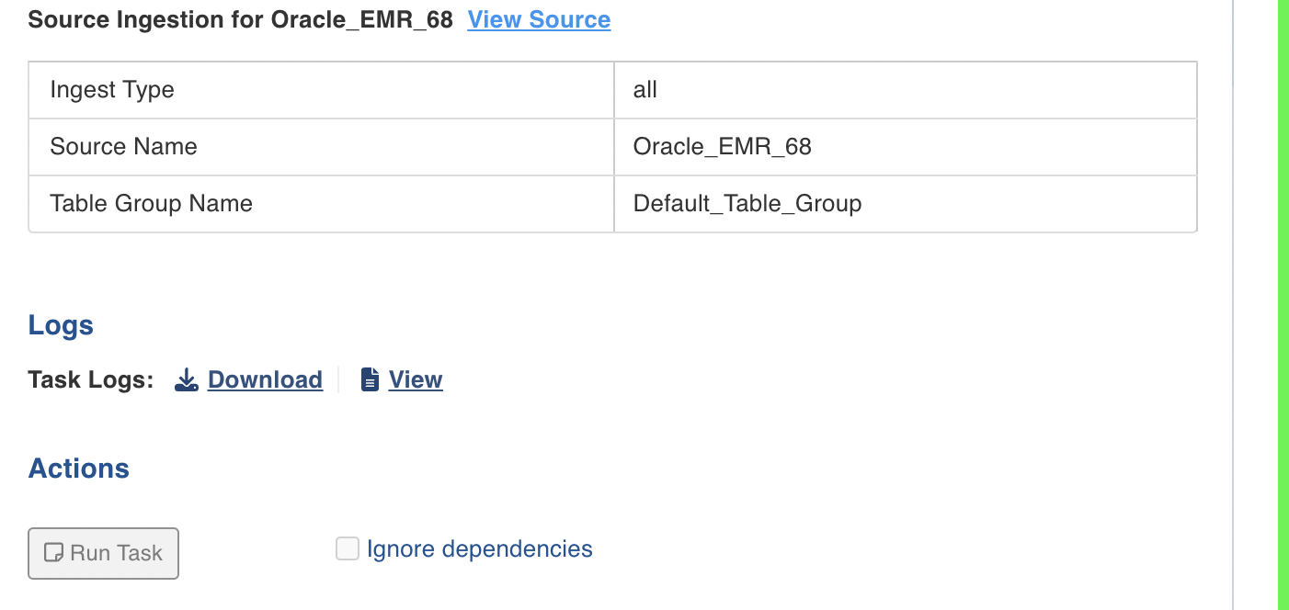Click the Ignore dependencies label text
This screenshot has height=610, width=1289.
click(x=480, y=549)
